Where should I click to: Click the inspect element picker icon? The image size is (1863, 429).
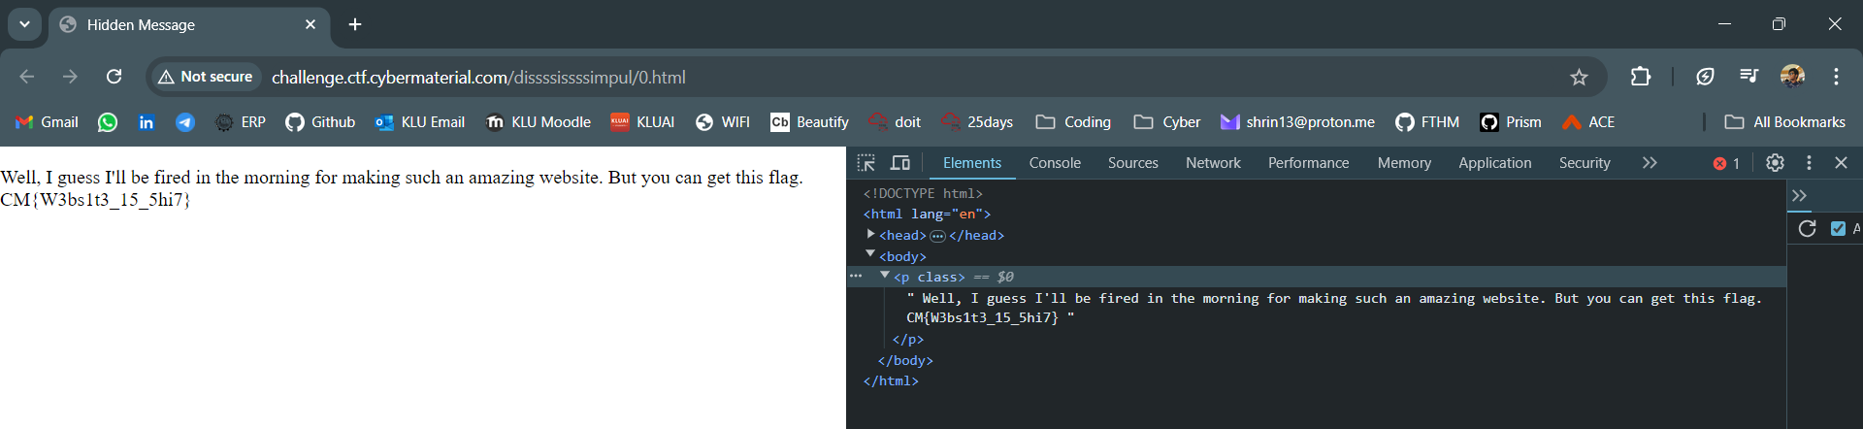click(866, 163)
